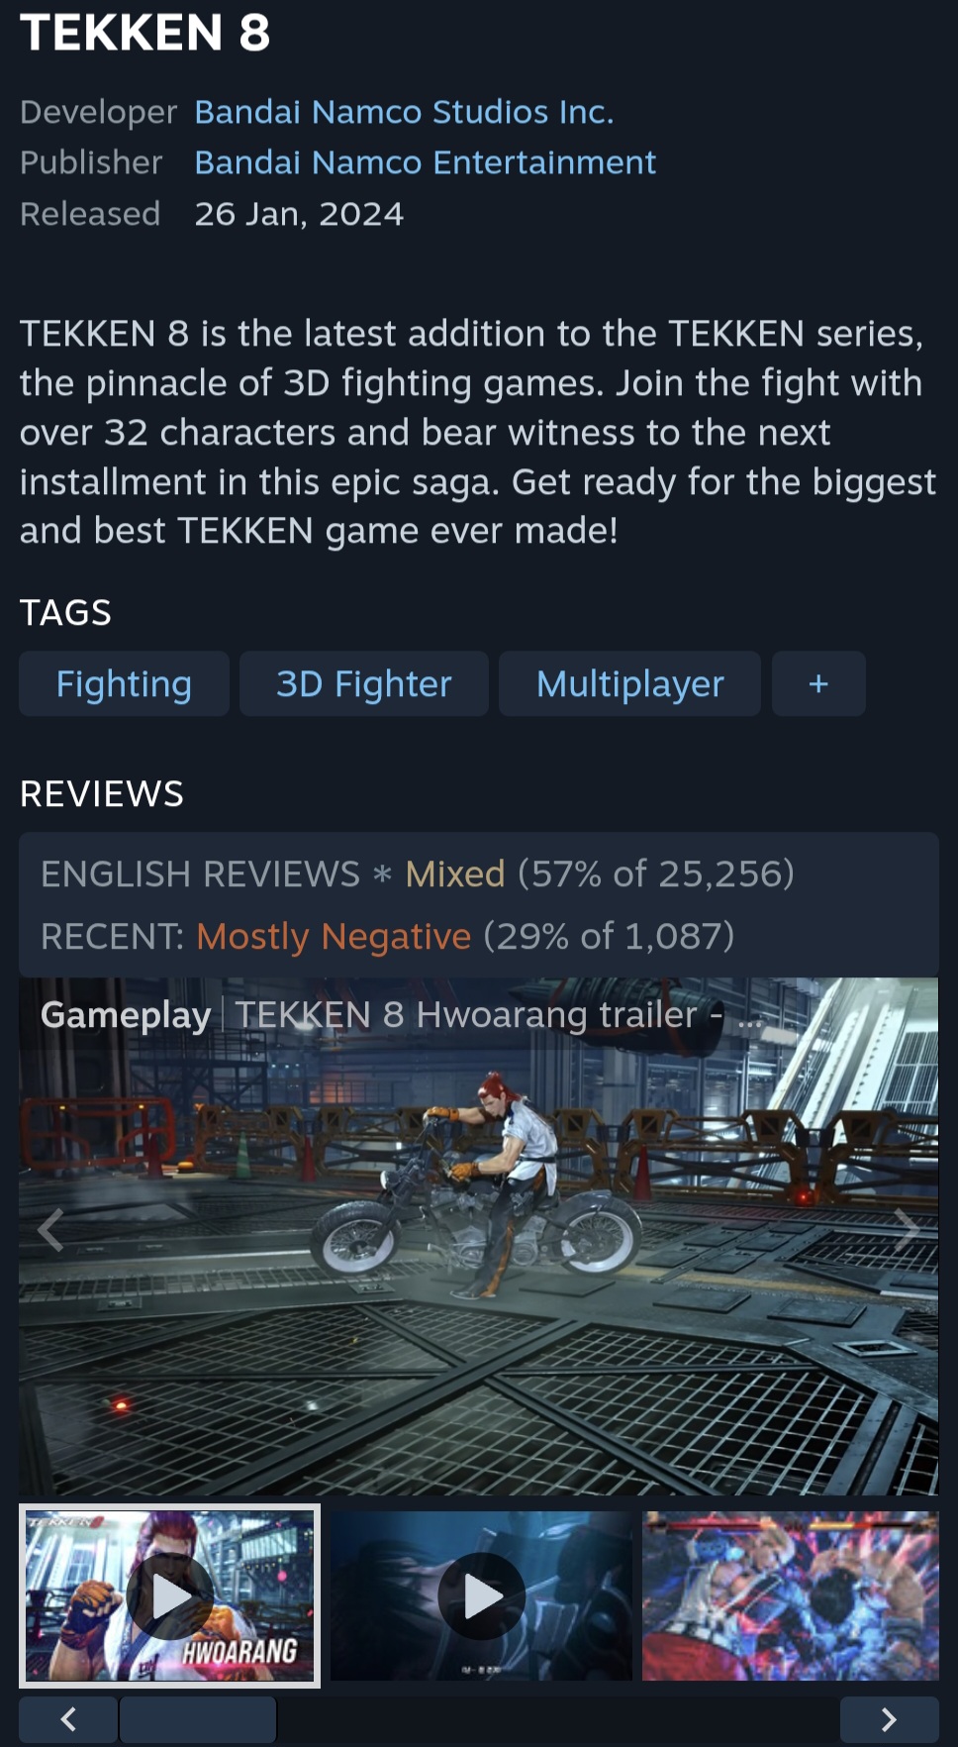Open publisher Bandai Namco Entertainment link
Viewport: 958px width, 1747px height.
(x=425, y=162)
